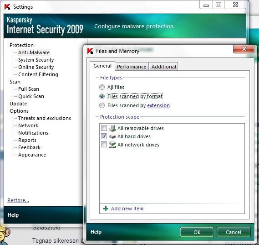The height and width of the screenshot is (245, 259).
Task: Click the green plus icon beside Add new item
Action: pos(106,209)
